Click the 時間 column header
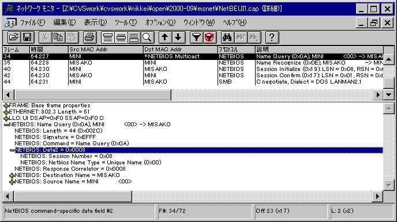This screenshot has width=397, height=222. (x=49, y=50)
